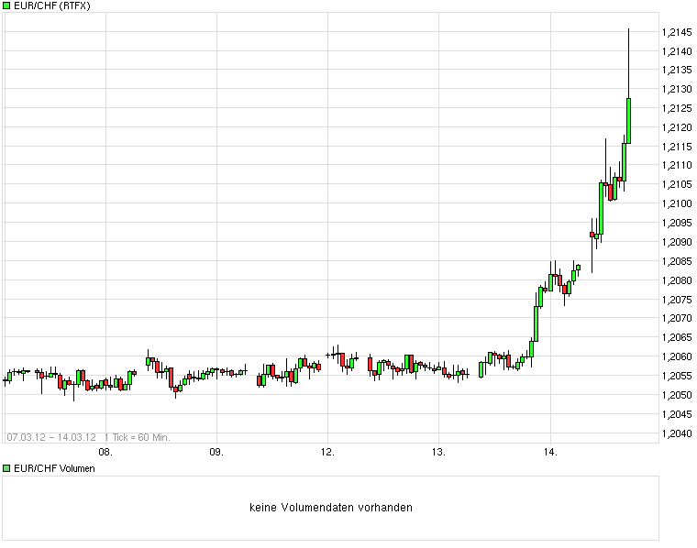
Task: Click the 1,2050 price axis label
Action: tap(677, 395)
